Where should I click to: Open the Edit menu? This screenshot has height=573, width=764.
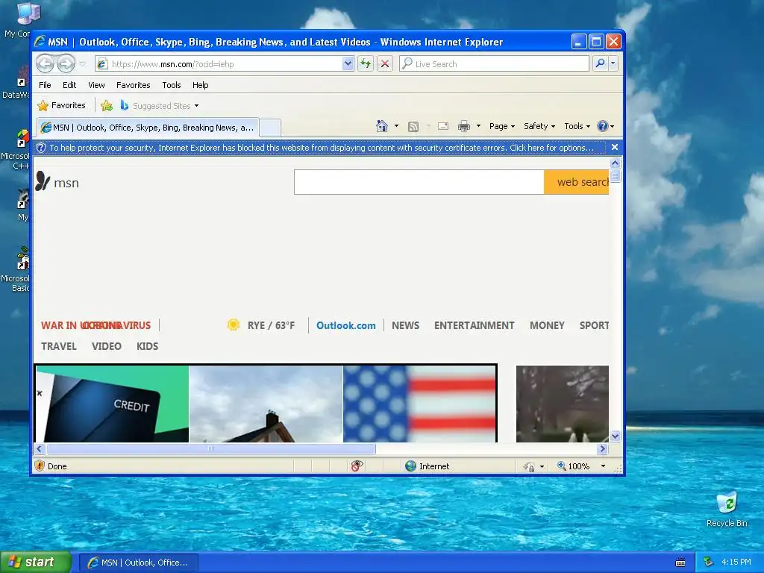click(69, 85)
